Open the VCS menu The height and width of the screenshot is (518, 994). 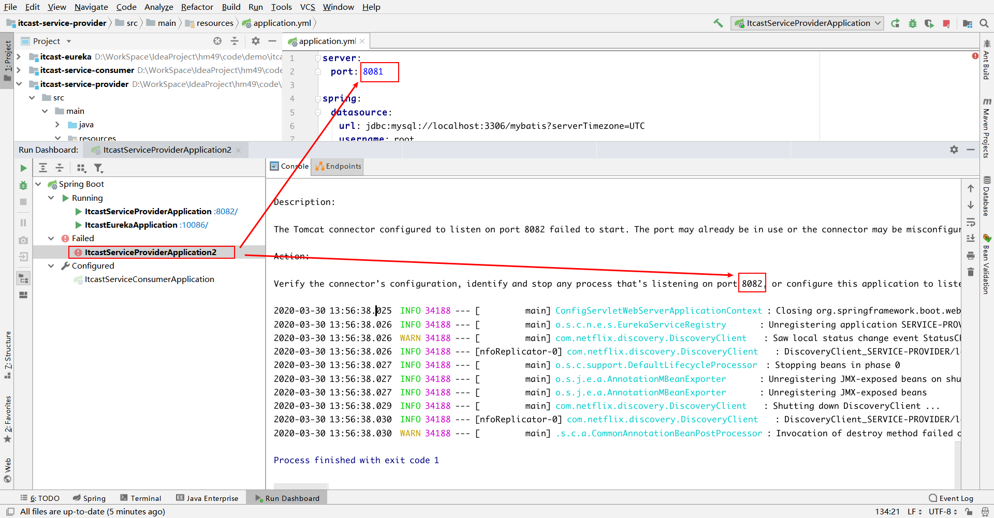click(x=308, y=7)
